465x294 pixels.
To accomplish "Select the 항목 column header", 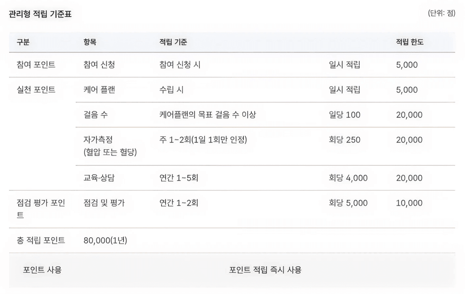I will coord(90,42).
